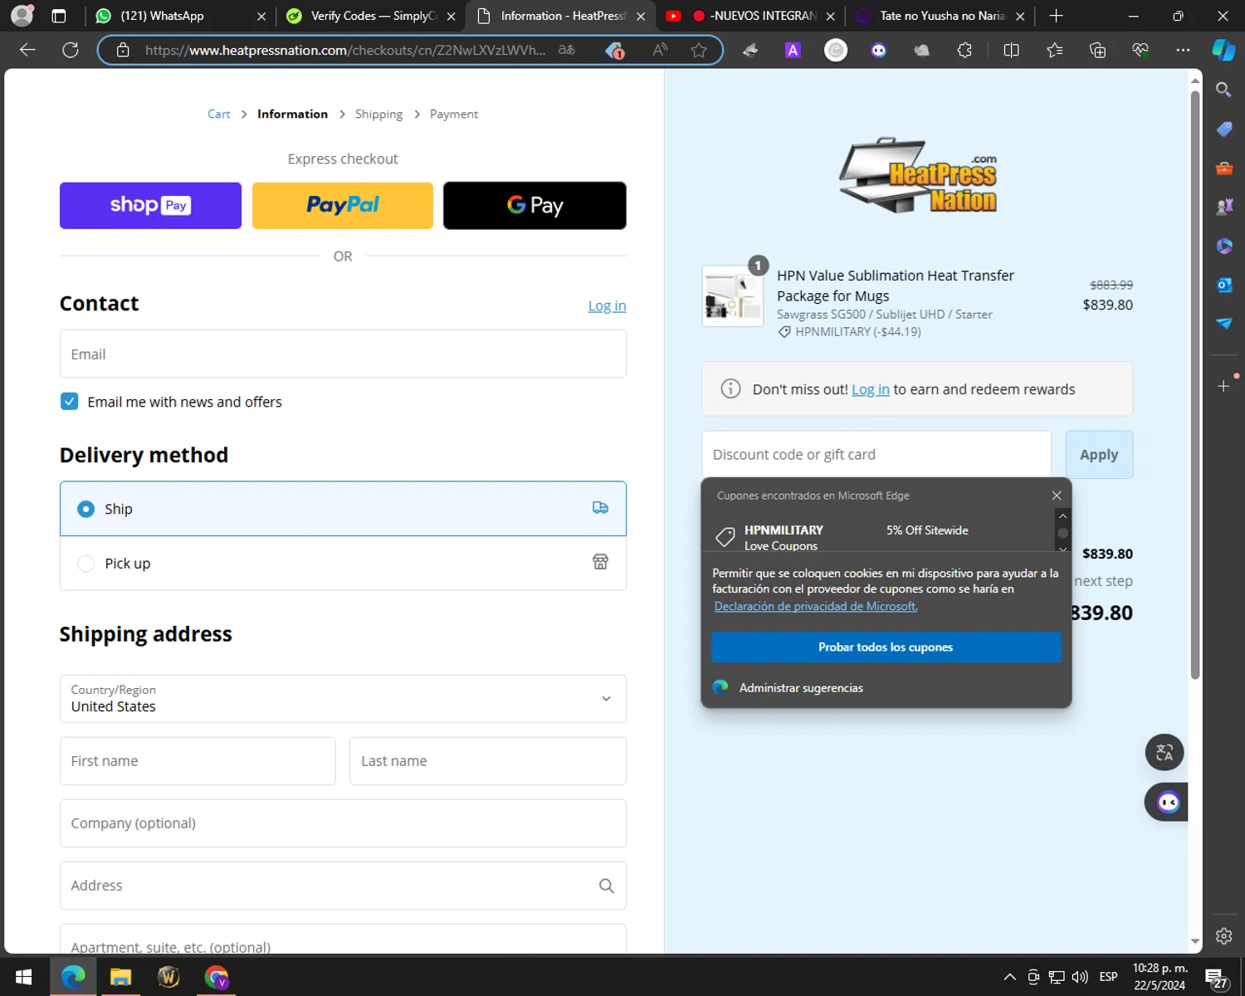Add a new sidebar app with plus
The width and height of the screenshot is (1245, 996).
(1223, 386)
